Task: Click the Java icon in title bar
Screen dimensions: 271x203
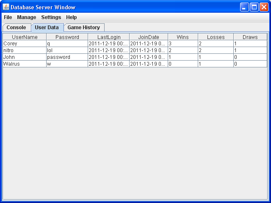Action: [6, 7]
